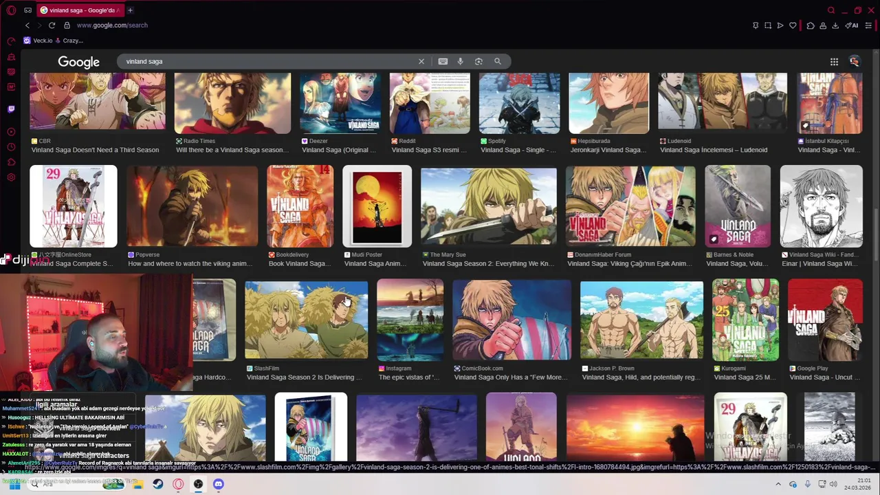Image resolution: width=880 pixels, height=495 pixels.
Task: Open Jackson P. Brown Vinland Saga, Hild image
Action: (x=641, y=320)
